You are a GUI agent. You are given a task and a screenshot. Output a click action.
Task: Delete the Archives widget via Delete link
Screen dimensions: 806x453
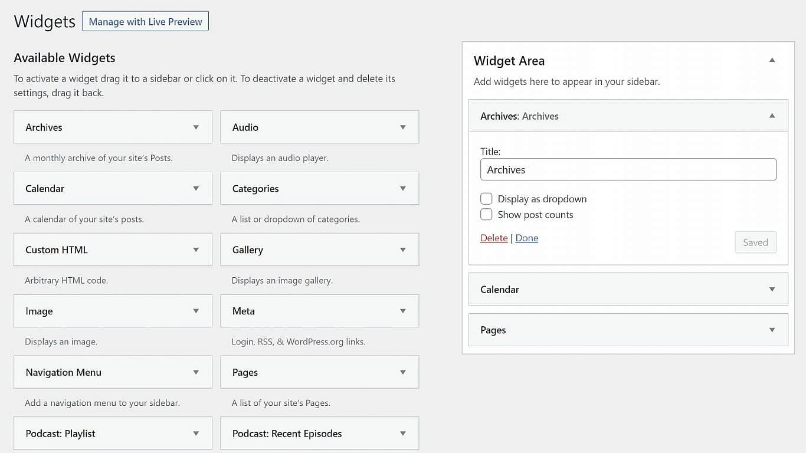coord(494,238)
